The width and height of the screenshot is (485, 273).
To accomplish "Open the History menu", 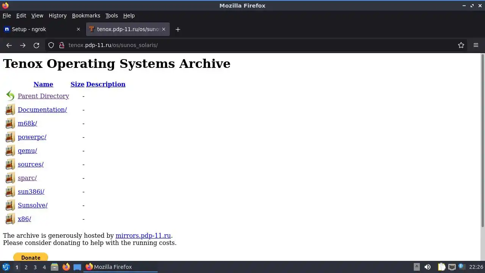I will click(58, 16).
